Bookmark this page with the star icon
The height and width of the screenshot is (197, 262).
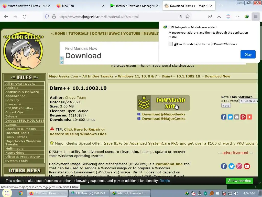tap(188, 16)
